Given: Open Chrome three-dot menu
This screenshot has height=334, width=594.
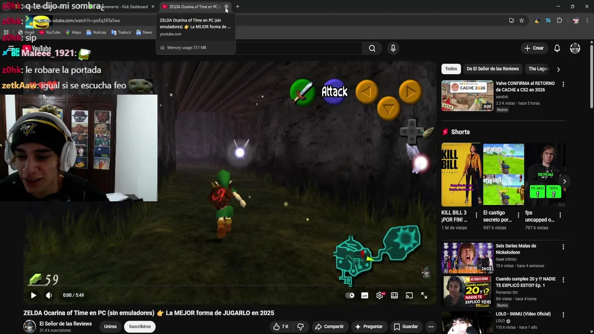Looking at the screenshot, I should [x=588, y=20].
